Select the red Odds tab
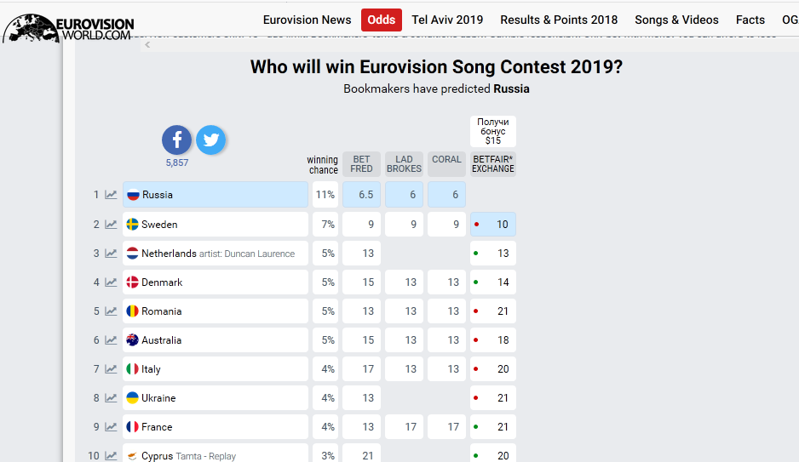Viewport: 799px width, 462px height. (382, 20)
